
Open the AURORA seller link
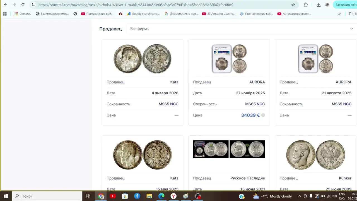coord(257,82)
